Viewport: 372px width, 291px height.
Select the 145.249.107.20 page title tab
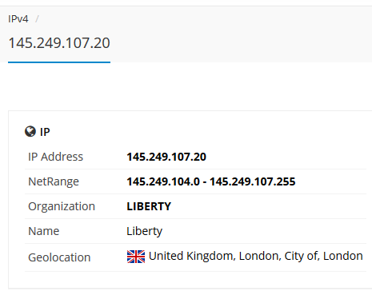tap(59, 43)
